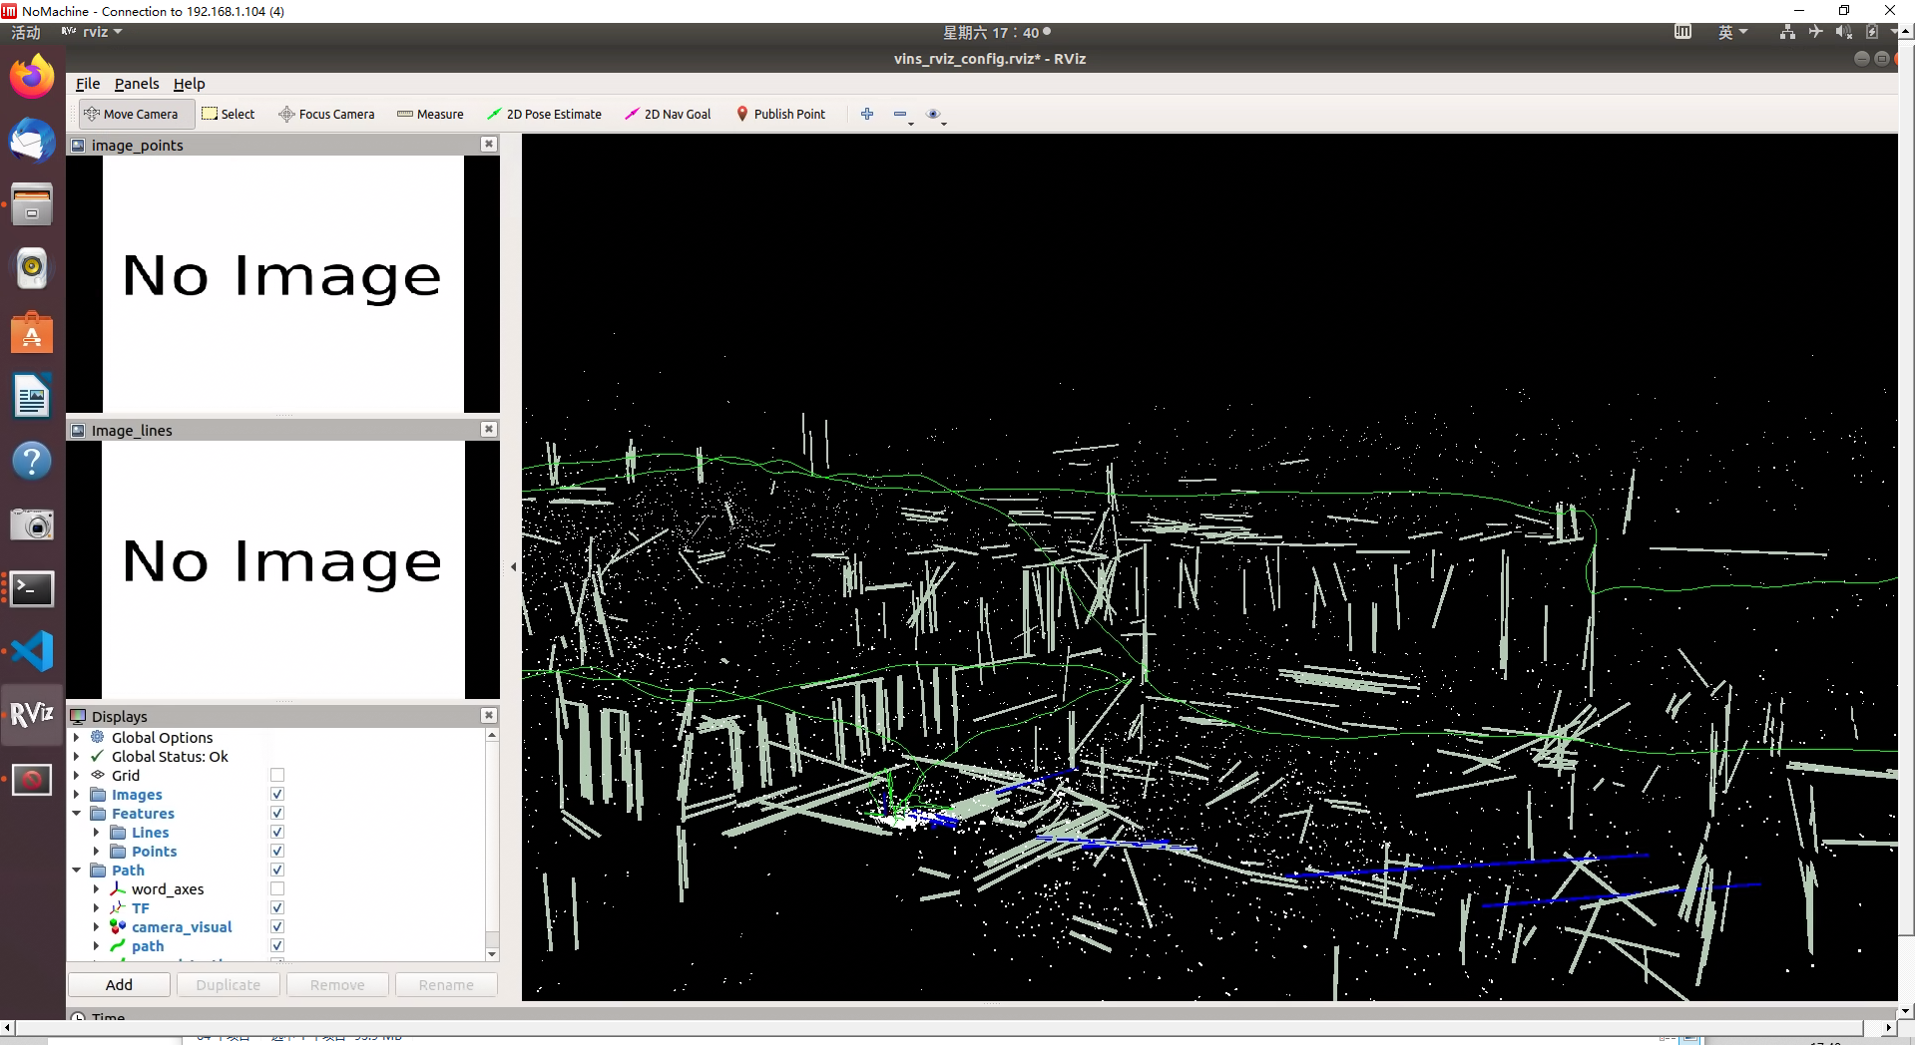
Task: Open LibreOffice Writer in the dock
Action: tap(32, 396)
